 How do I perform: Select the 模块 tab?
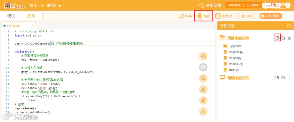coord(11,16)
